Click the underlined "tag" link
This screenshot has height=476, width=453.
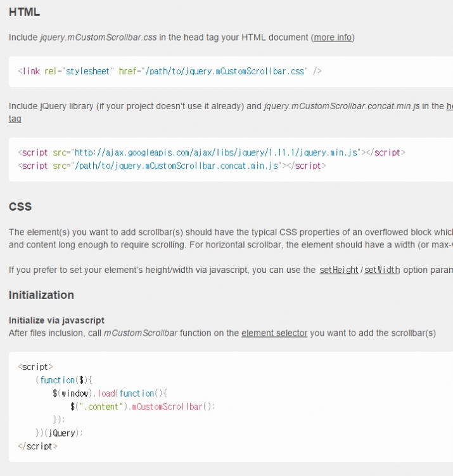(x=15, y=119)
